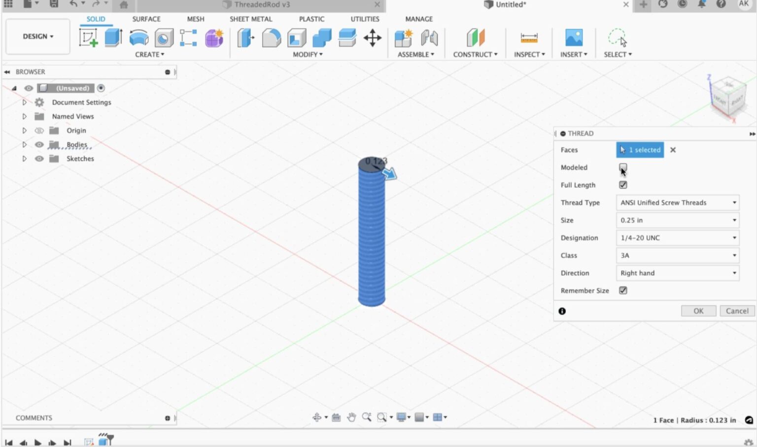Open the Thread Type dropdown
Image resolution: width=757 pixels, height=447 pixels.
point(677,202)
